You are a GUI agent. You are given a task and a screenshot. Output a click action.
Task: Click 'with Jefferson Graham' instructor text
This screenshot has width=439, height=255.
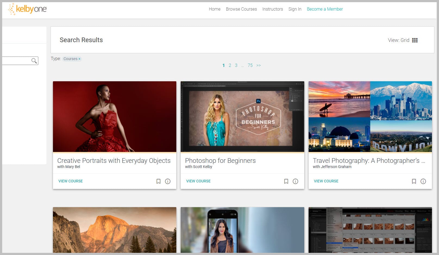click(332, 167)
